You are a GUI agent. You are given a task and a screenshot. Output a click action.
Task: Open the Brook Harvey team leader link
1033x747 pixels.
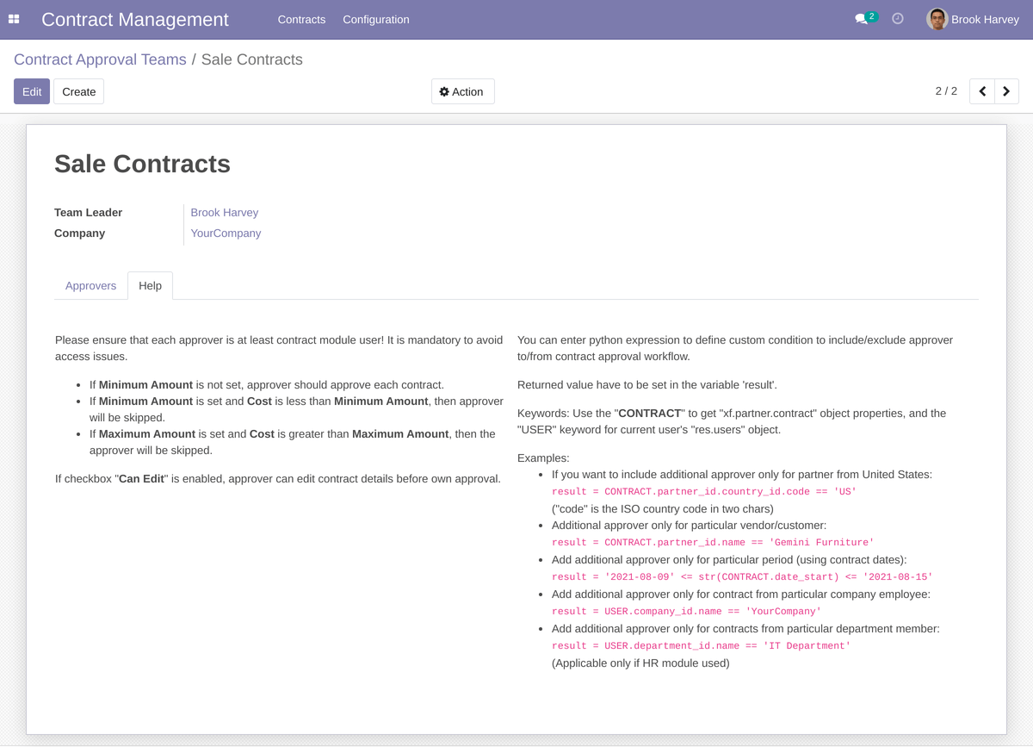point(225,213)
